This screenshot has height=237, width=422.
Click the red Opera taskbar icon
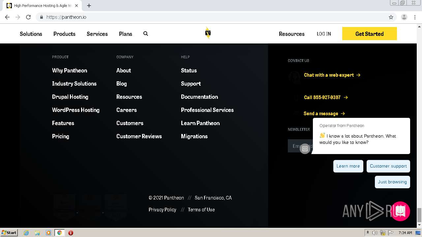[71, 233]
